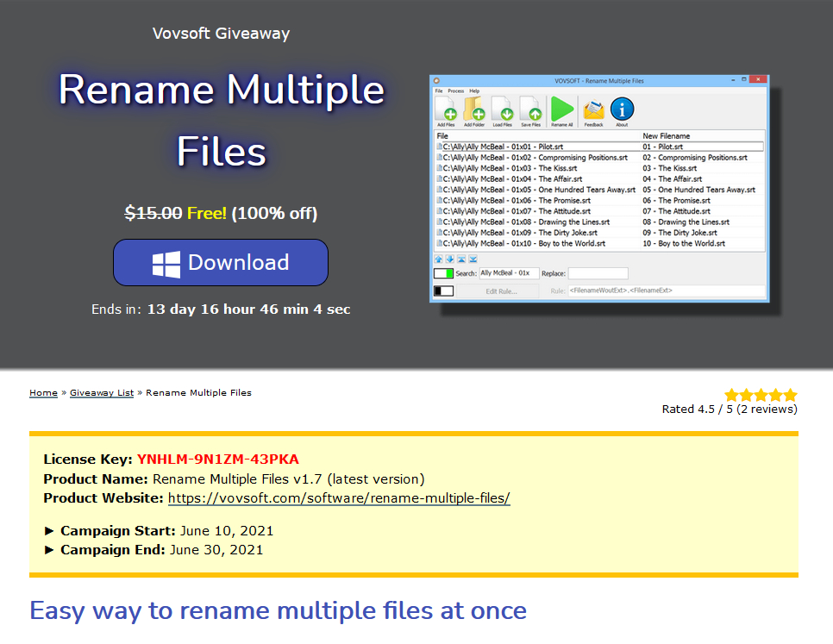This screenshot has width=833, height=644.
Task: Click the Windows logo on the Download button
Action: pyautogui.click(x=166, y=264)
